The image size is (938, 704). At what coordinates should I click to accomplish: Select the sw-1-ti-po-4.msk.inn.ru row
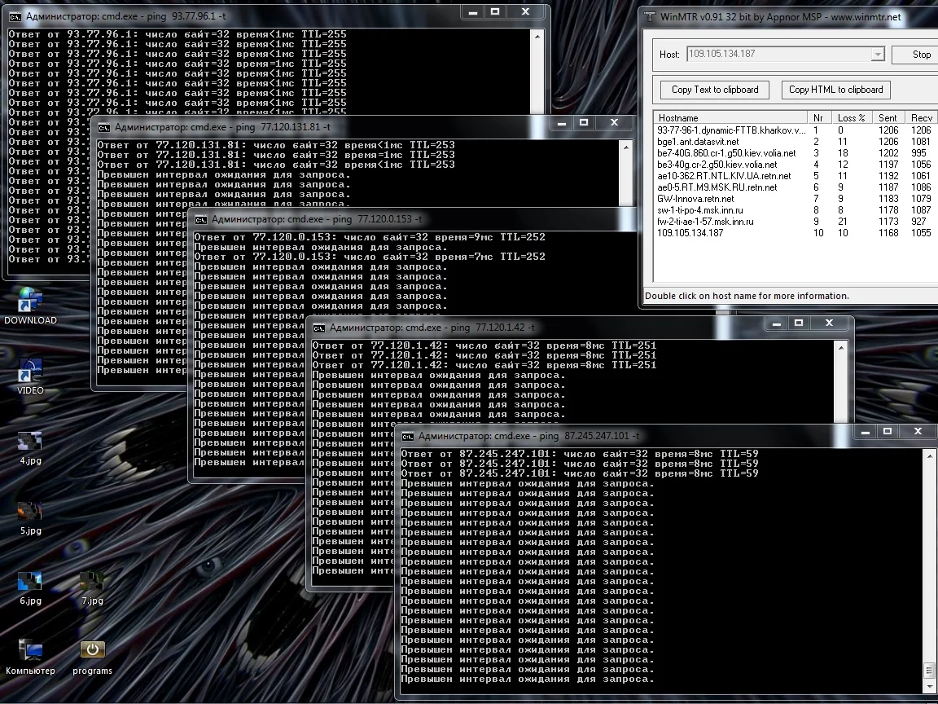point(795,210)
